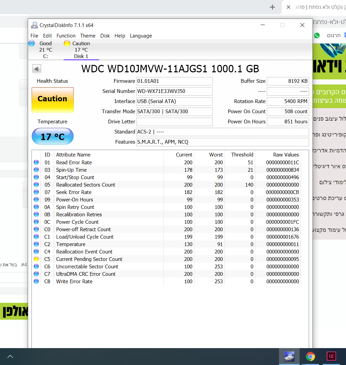Select the Disk 1 Caution tab
Screen dimensions: 346x365
(x=81, y=50)
